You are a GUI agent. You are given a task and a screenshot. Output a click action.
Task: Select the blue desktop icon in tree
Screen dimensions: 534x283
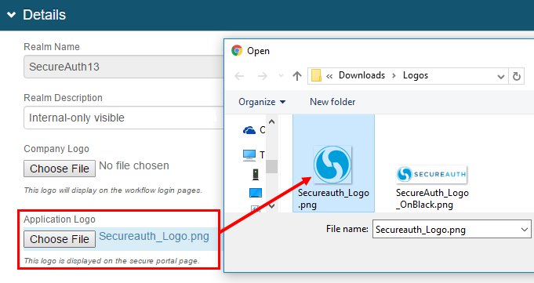256,193
